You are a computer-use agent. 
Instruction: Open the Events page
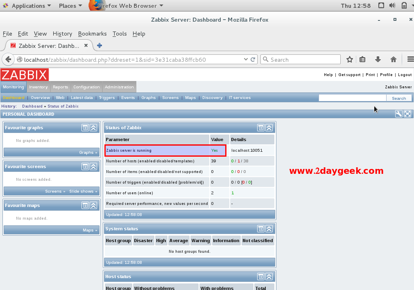point(128,97)
